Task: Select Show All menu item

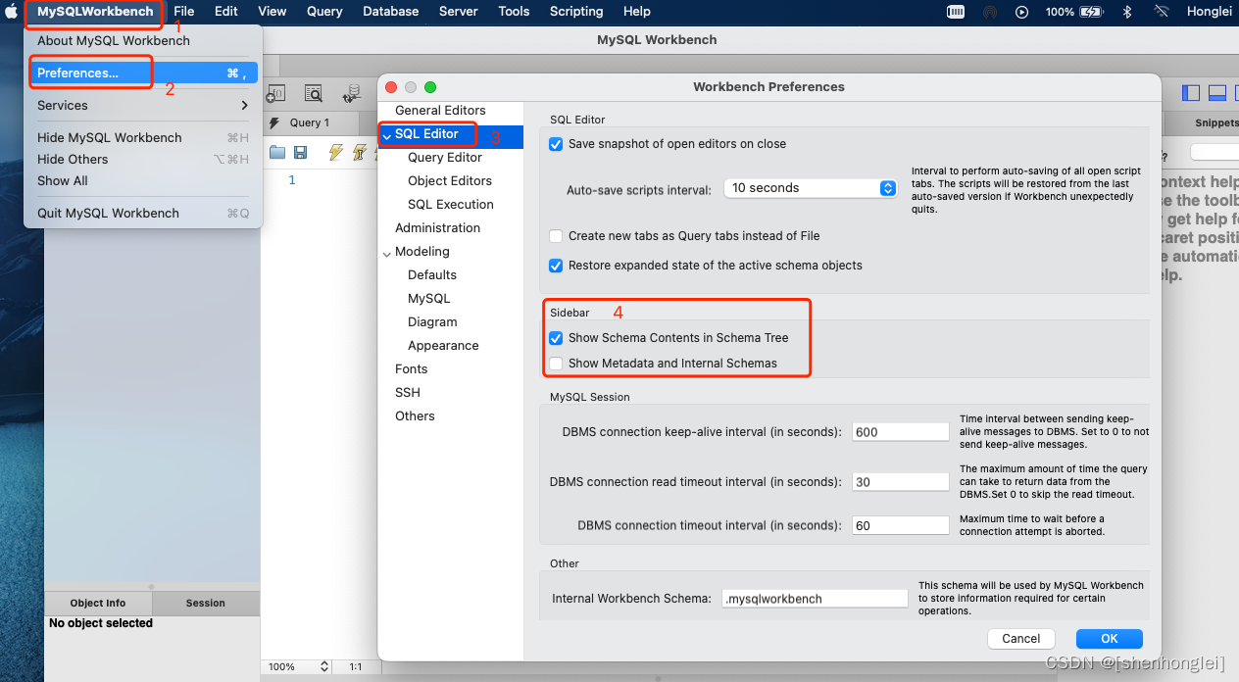Action: point(143,181)
